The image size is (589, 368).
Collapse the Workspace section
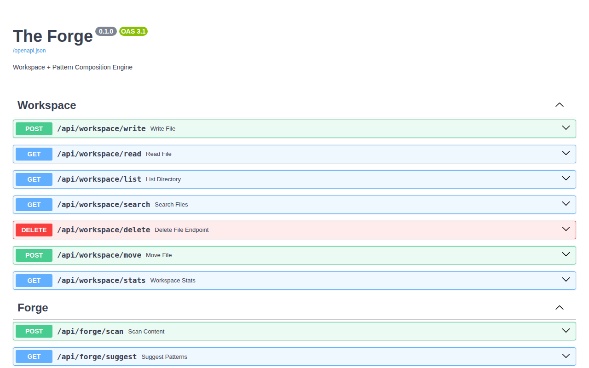click(559, 105)
